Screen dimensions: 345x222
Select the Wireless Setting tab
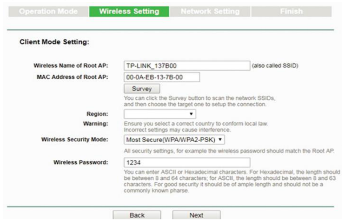point(129,12)
